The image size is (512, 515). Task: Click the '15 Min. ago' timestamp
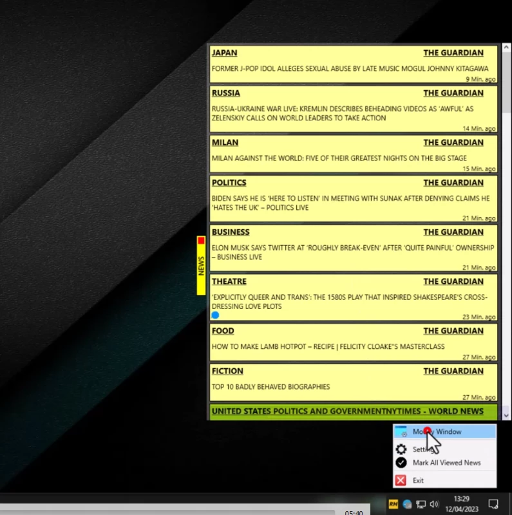click(479, 169)
